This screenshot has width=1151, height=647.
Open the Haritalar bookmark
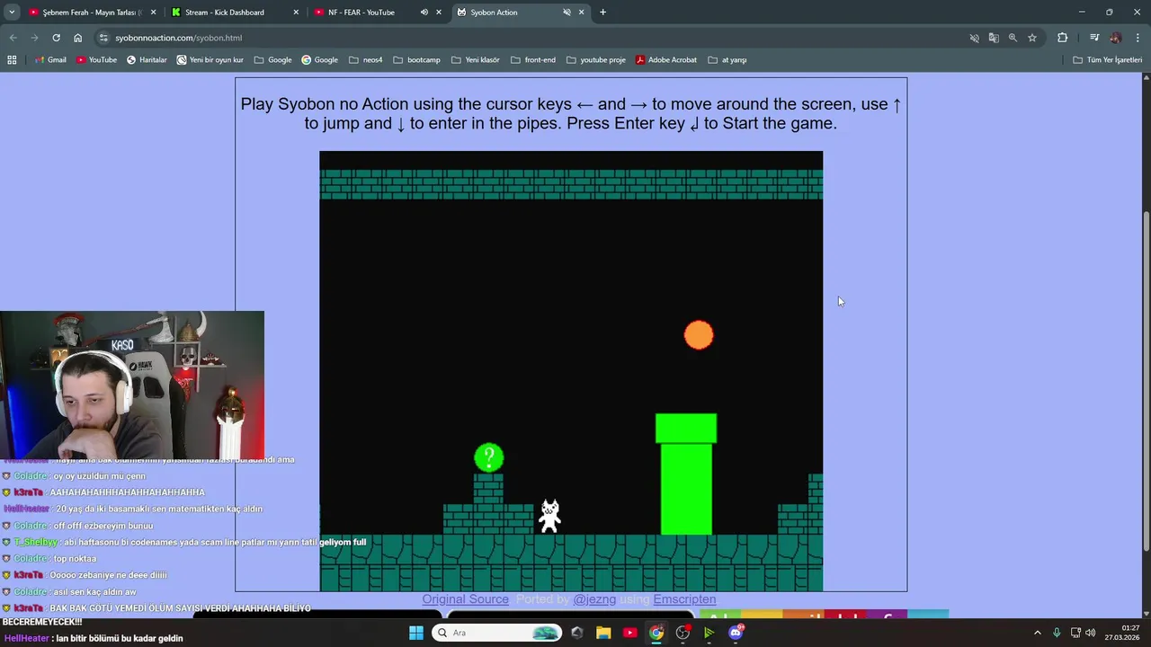(147, 60)
